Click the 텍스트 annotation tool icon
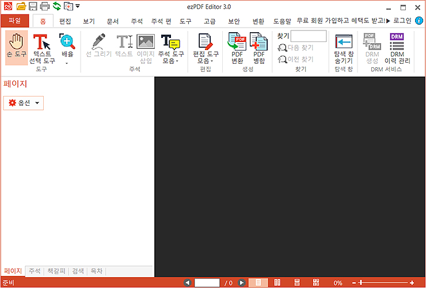This screenshot has width=426, height=288. coord(124,41)
